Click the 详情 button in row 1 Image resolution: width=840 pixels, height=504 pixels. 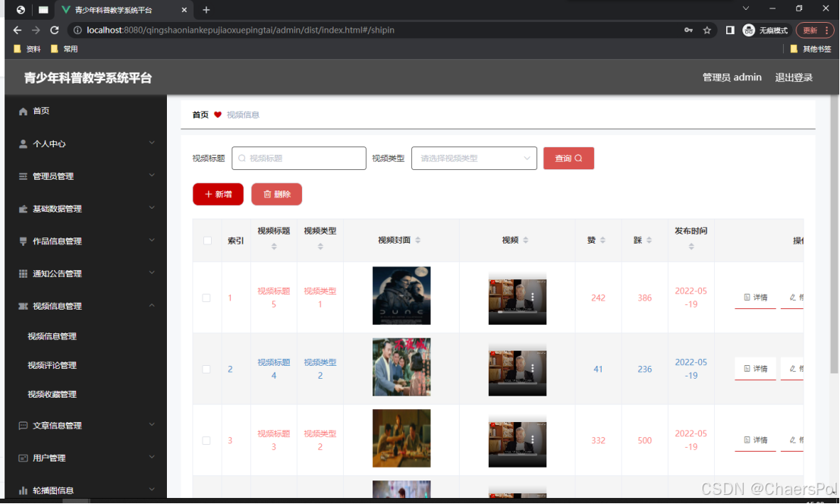pos(755,298)
